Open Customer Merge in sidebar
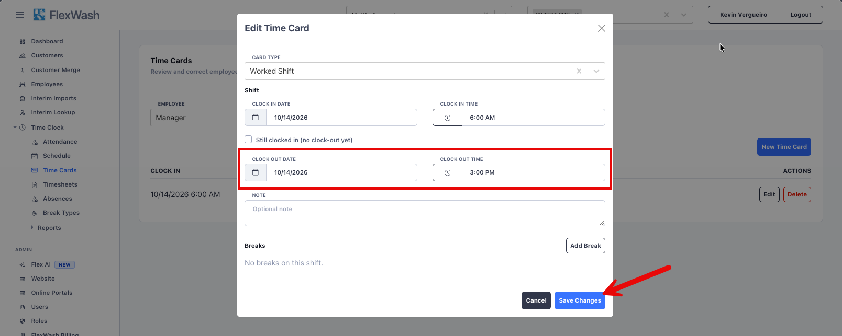This screenshot has width=842, height=336. (x=56, y=70)
